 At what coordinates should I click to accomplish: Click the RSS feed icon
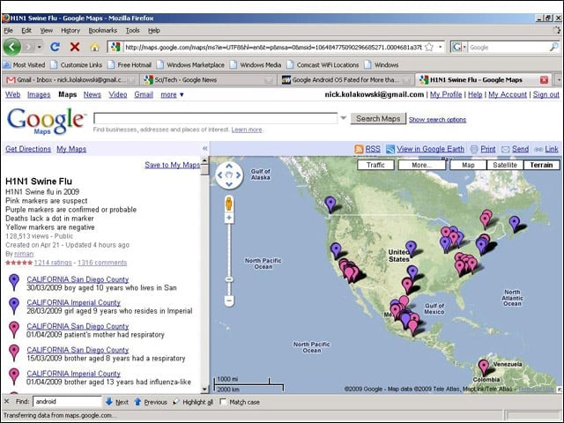[x=359, y=149]
